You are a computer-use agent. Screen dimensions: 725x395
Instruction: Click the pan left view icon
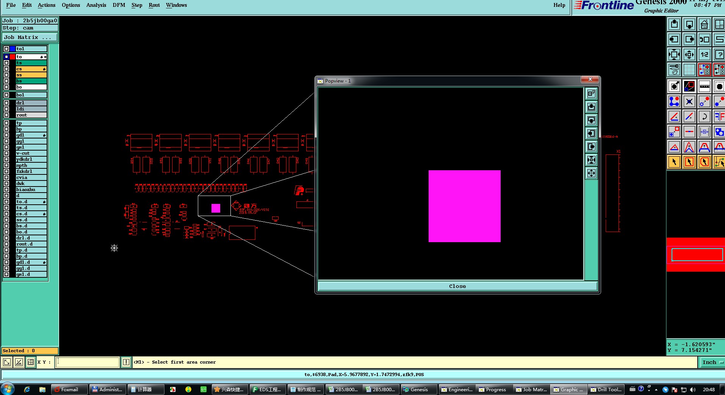[x=674, y=39]
